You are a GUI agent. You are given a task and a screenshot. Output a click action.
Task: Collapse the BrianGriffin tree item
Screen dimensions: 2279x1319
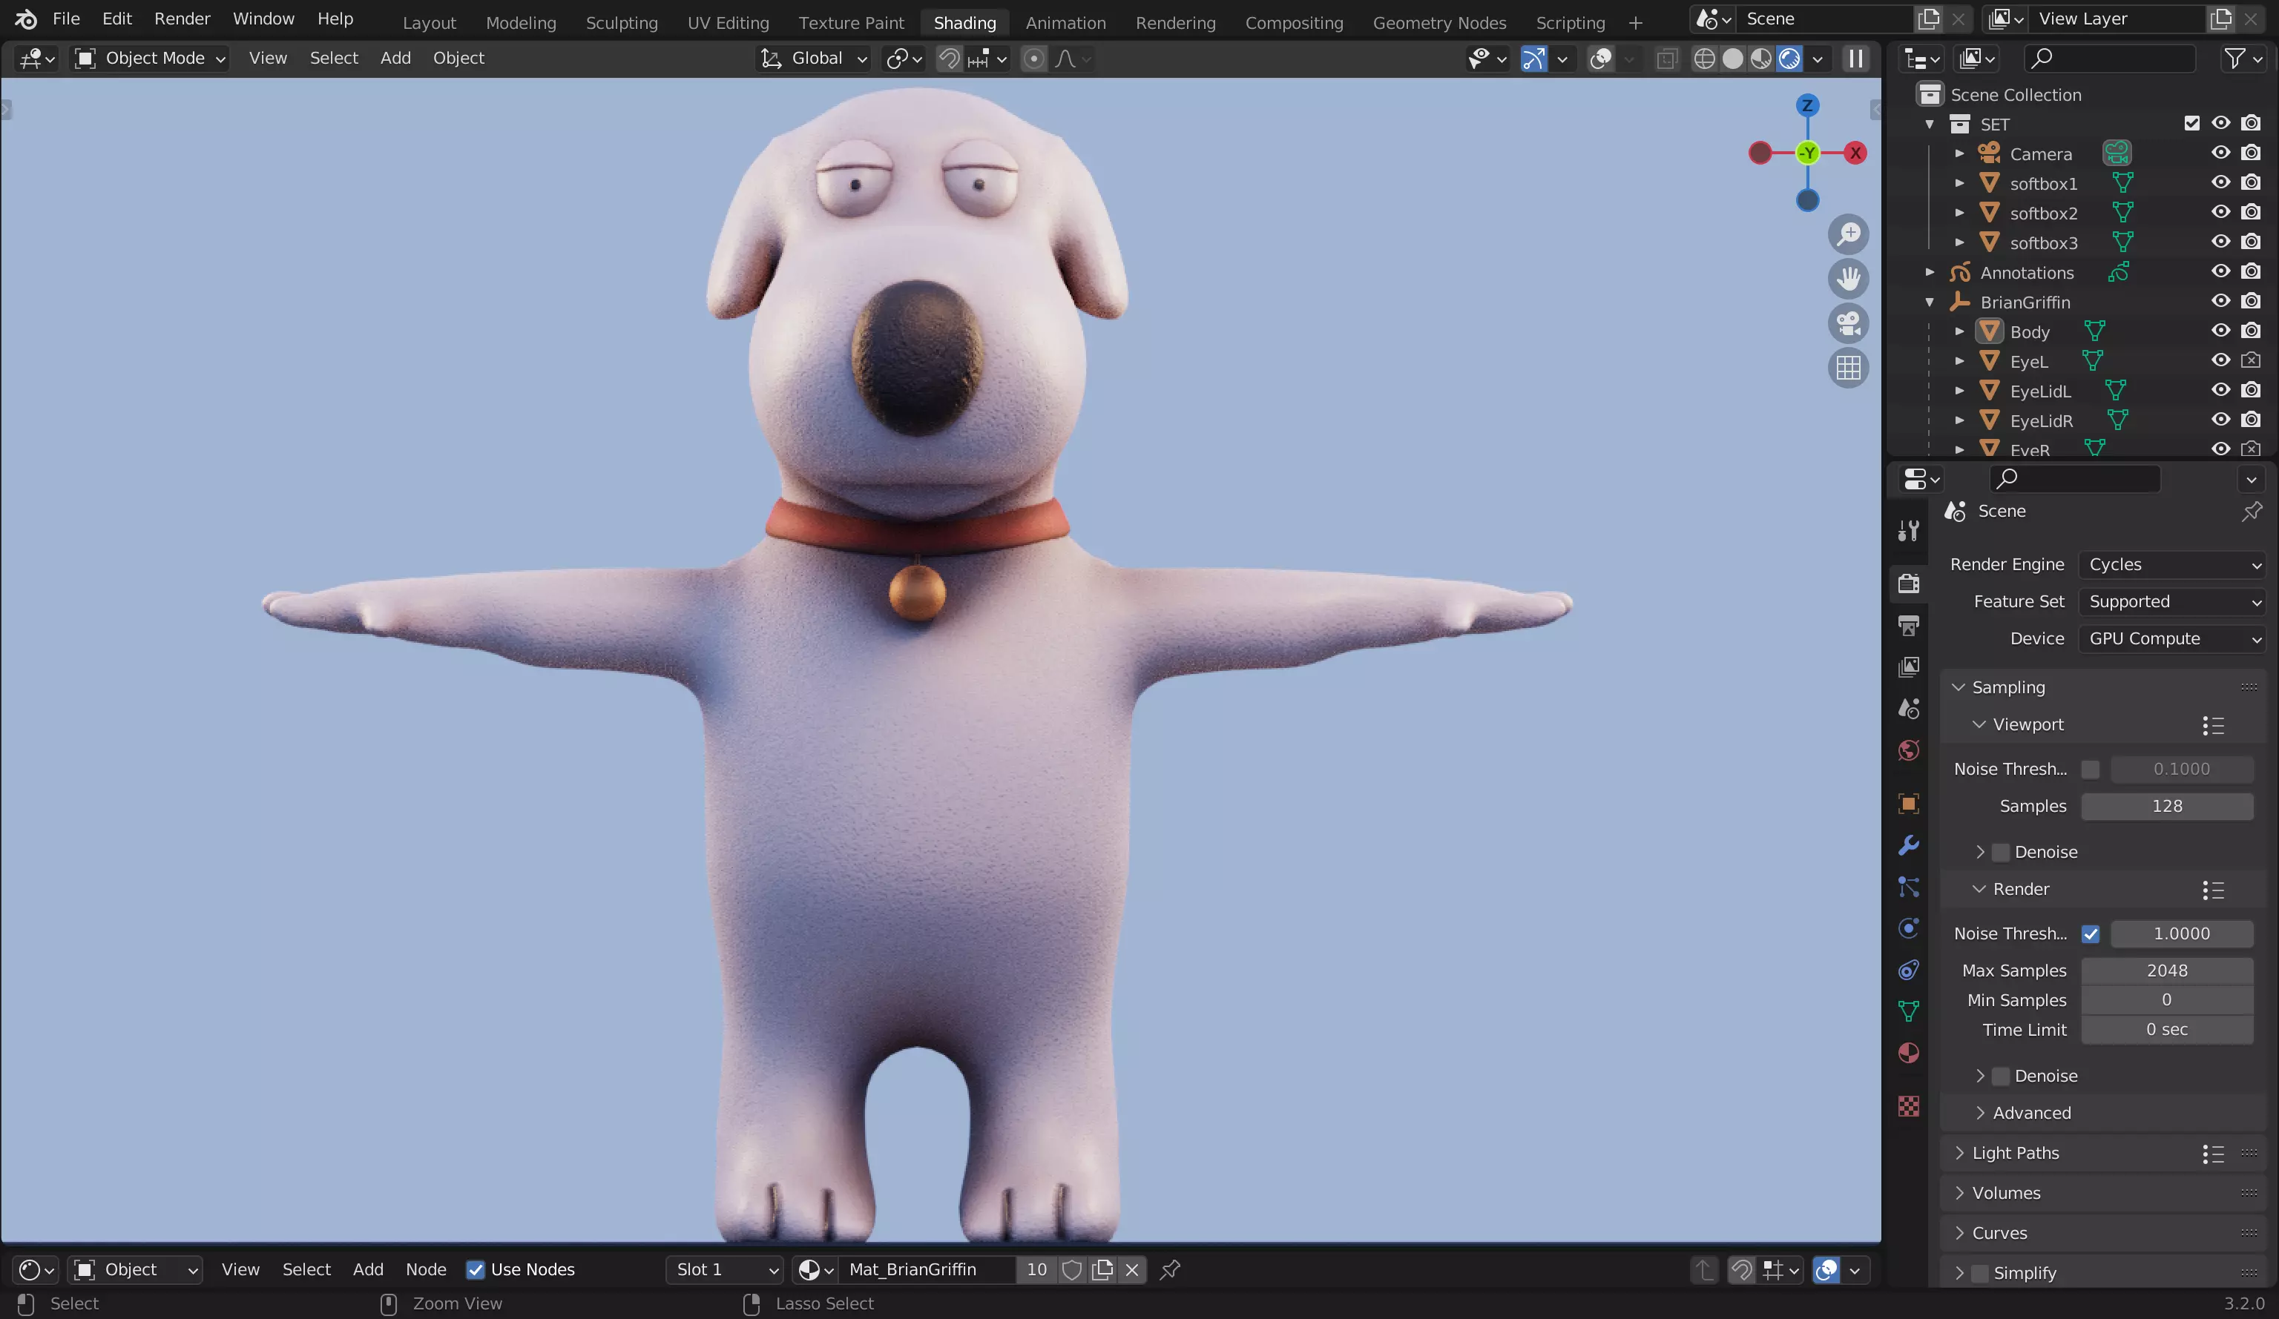(1929, 302)
